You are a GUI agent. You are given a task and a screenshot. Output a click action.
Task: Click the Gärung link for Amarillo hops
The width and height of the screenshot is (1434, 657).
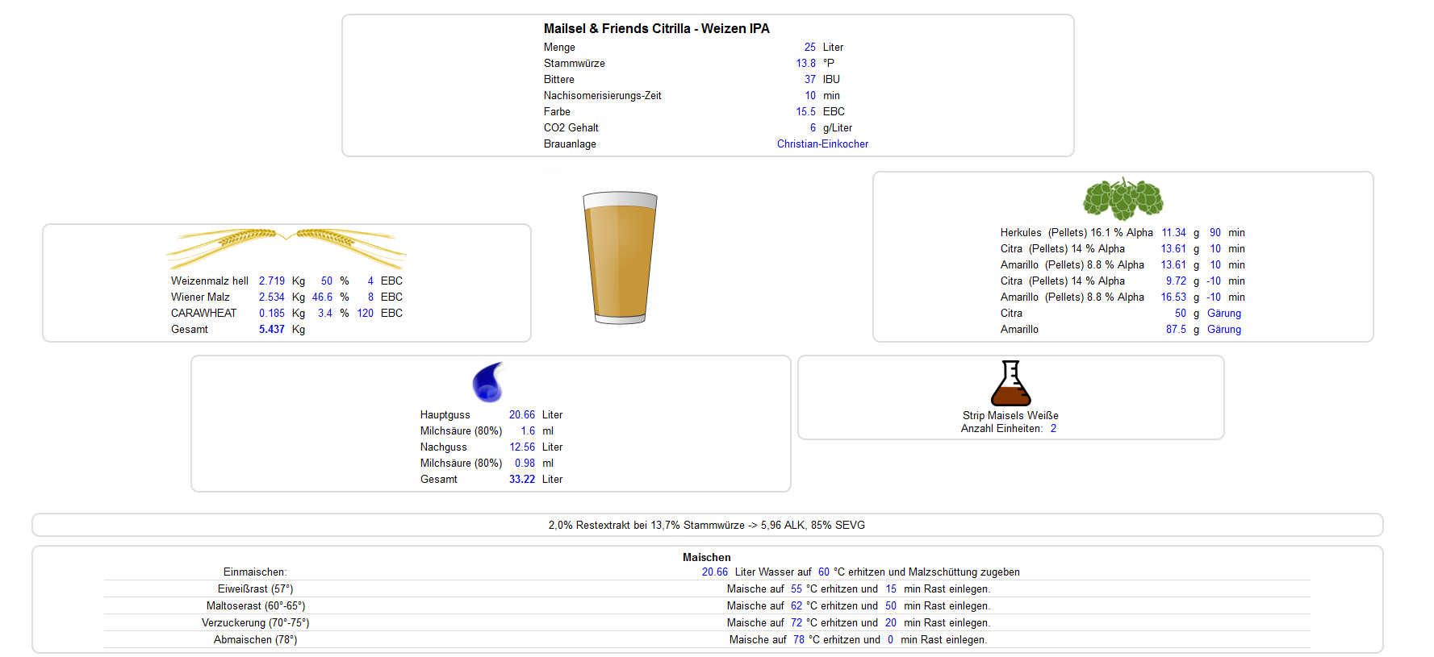[x=1223, y=330]
